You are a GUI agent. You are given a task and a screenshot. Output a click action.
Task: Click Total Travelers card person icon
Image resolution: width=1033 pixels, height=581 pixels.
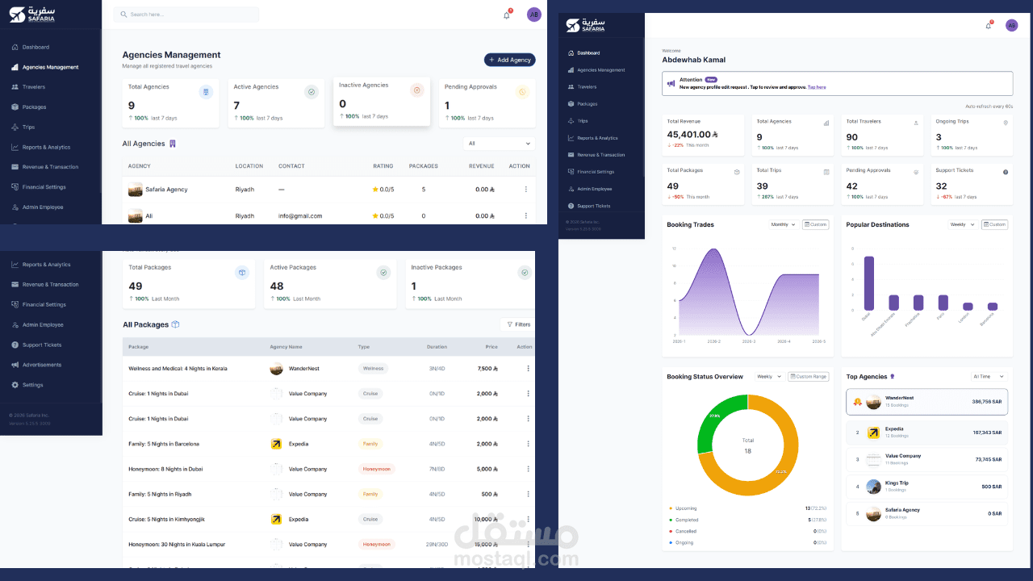pos(916,123)
